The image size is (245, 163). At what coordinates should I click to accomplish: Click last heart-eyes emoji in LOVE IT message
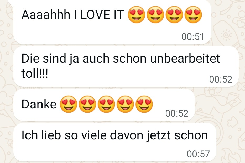[x=193, y=15]
